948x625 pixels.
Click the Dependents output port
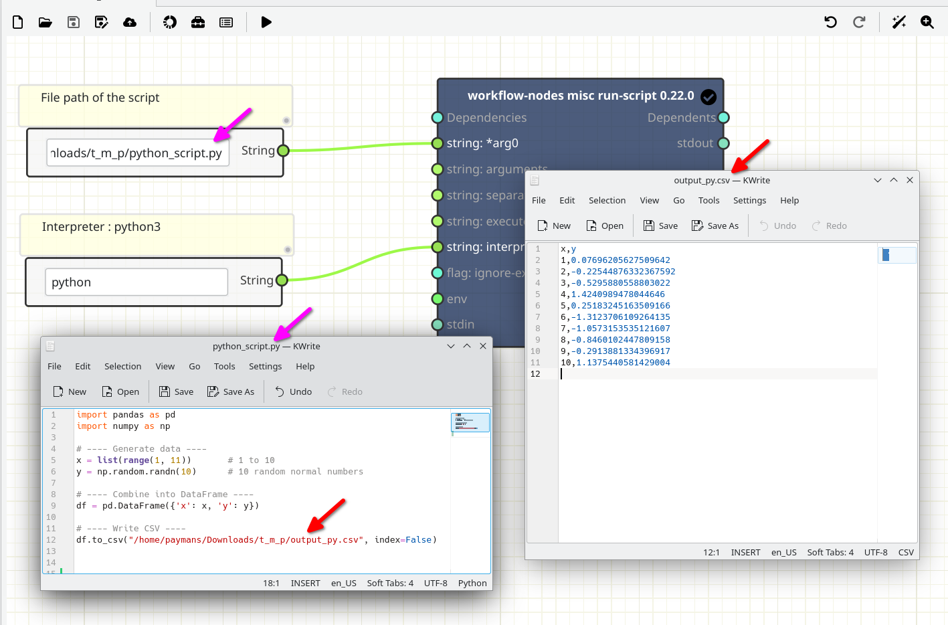pyautogui.click(x=723, y=118)
